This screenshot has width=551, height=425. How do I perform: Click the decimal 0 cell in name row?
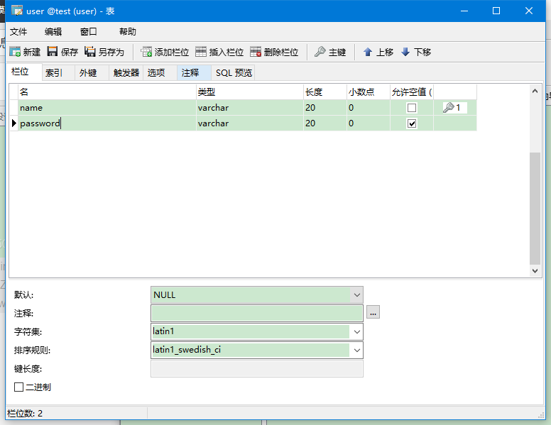[369, 107]
